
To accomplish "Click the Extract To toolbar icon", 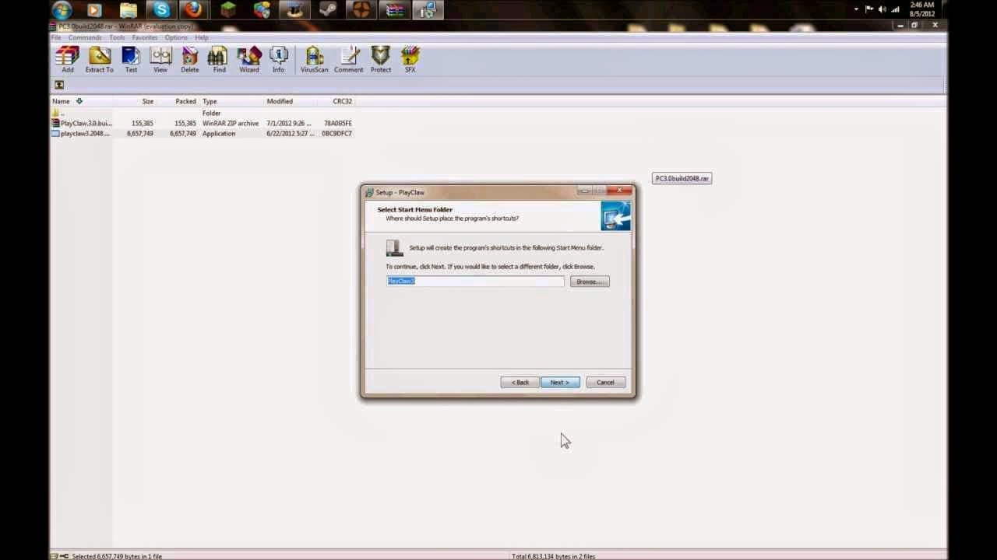I will click(99, 60).
